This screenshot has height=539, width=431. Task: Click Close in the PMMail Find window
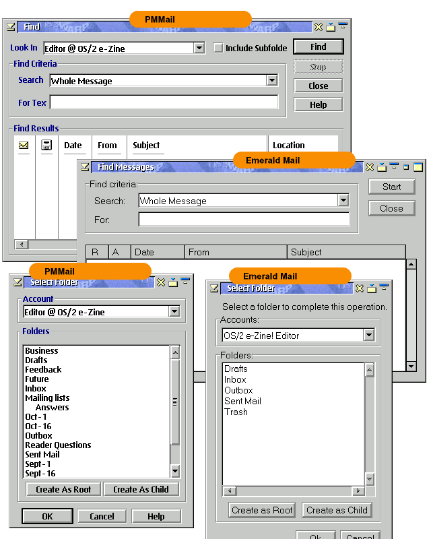pos(319,86)
